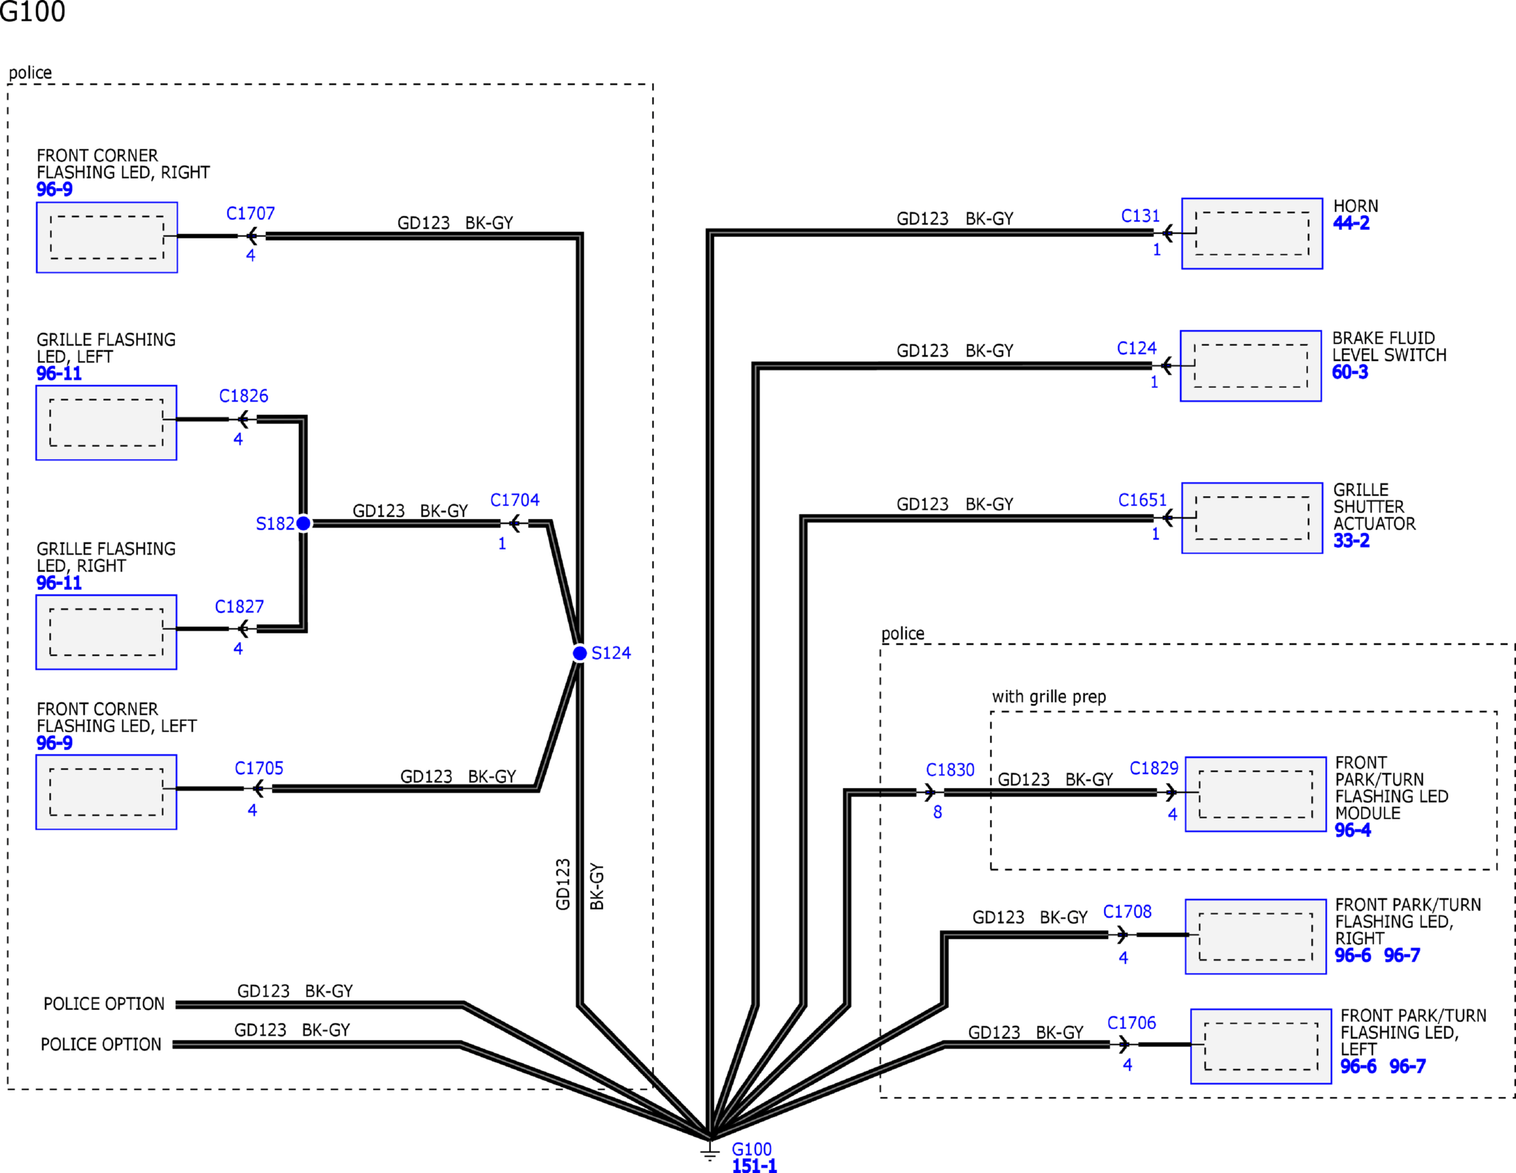This screenshot has width=1516, height=1173.
Task: Open the 60-3 page reference link
Action: [1349, 372]
